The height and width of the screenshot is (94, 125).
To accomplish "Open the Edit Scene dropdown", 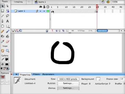I will tap(103, 2).
